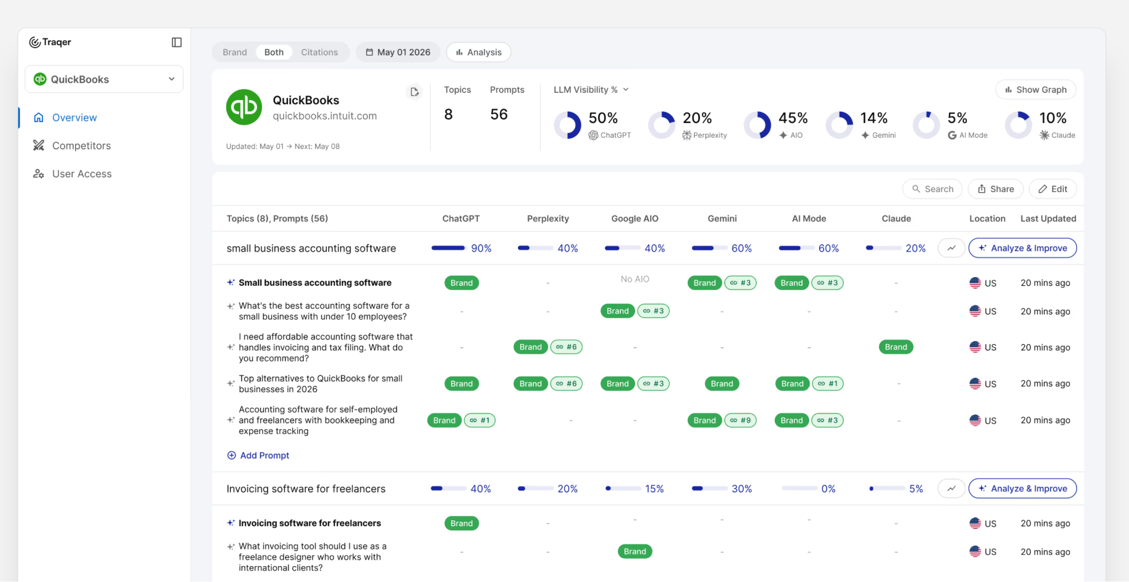Click sparkle icon beside Top alternatives prompt
The image size is (1129, 582).
(x=231, y=383)
